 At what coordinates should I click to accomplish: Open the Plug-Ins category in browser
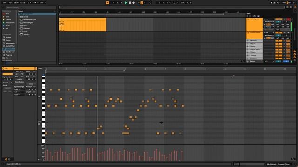click(x=8, y=55)
